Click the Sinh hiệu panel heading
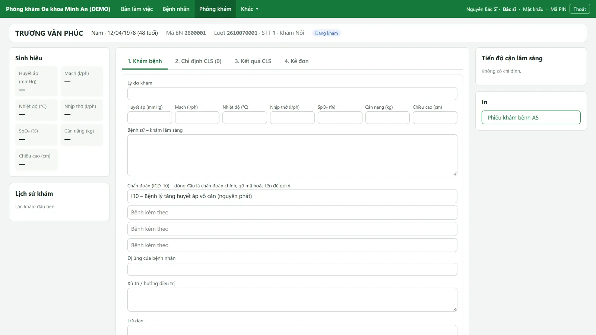Image resolution: width=596 pixels, height=335 pixels. click(x=29, y=58)
